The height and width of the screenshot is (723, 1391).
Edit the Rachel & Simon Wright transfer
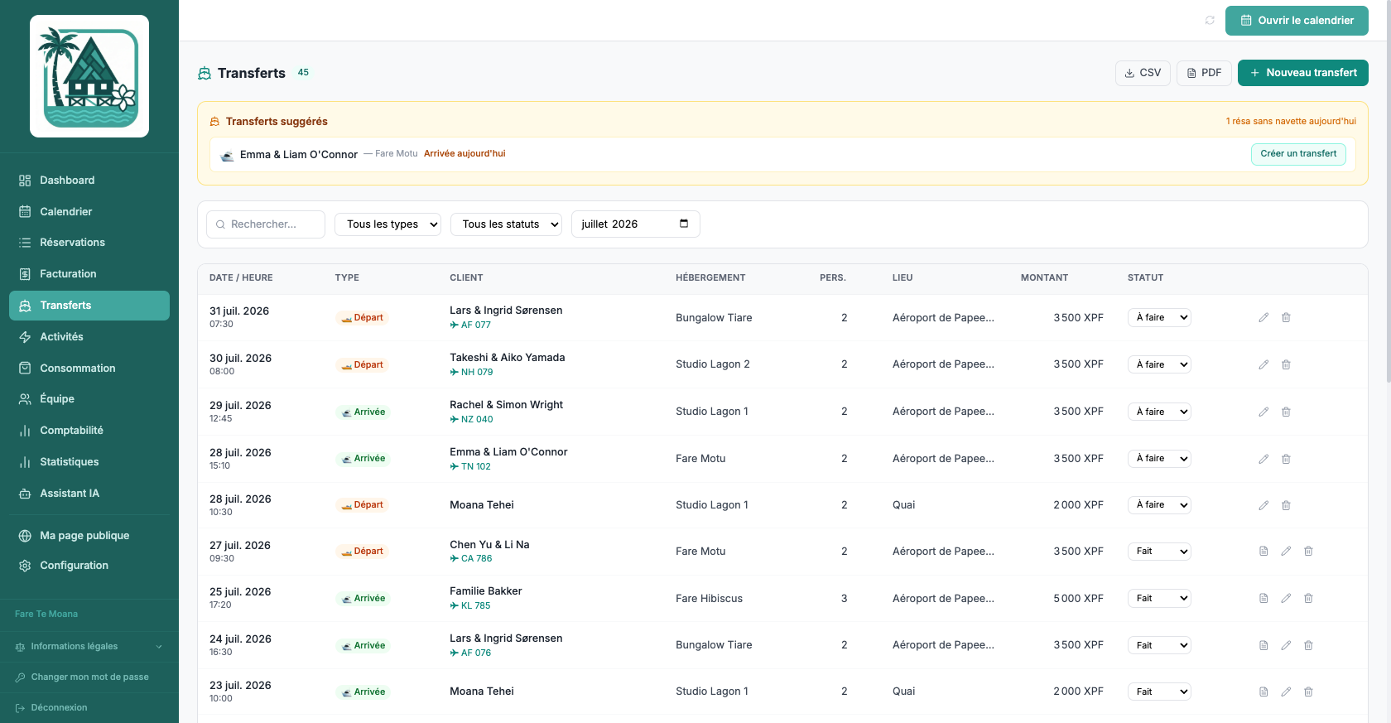pos(1263,412)
